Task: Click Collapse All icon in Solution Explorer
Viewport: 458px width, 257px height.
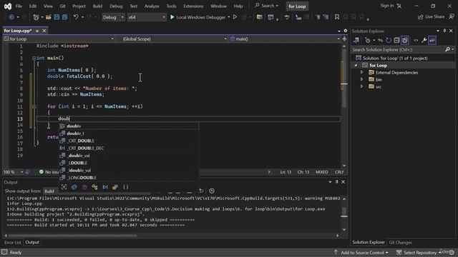Action: click(x=396, y=40)
